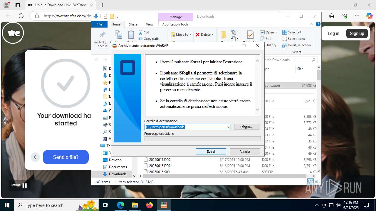376x211 pixels.
Task: Open Customize Quick Access Toolbar dropdown
Action: coord(117,16)
